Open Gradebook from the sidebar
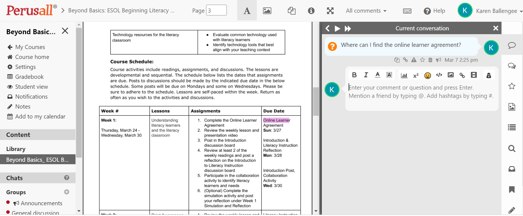The image size is (523, 216). point(29,77)
